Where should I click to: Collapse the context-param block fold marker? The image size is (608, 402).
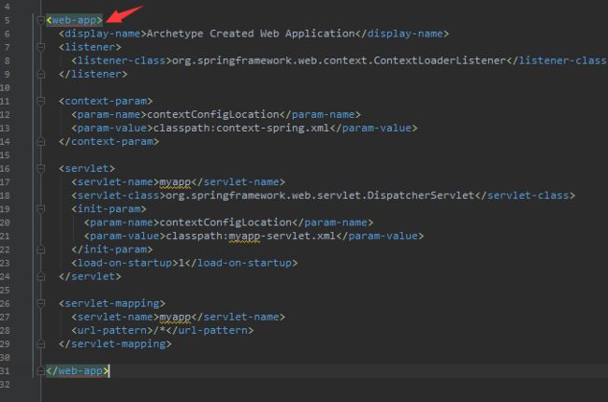pos(40,101)
